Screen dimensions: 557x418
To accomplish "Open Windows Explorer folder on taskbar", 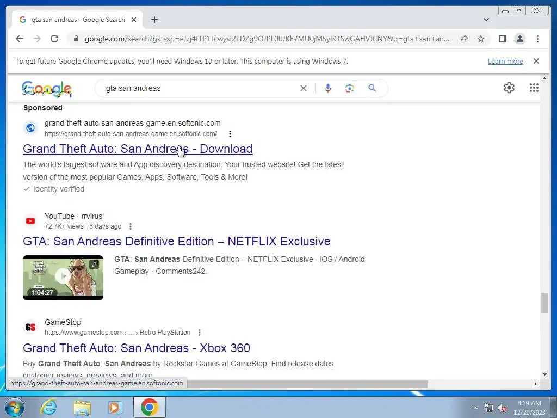I will coord(82,407).
